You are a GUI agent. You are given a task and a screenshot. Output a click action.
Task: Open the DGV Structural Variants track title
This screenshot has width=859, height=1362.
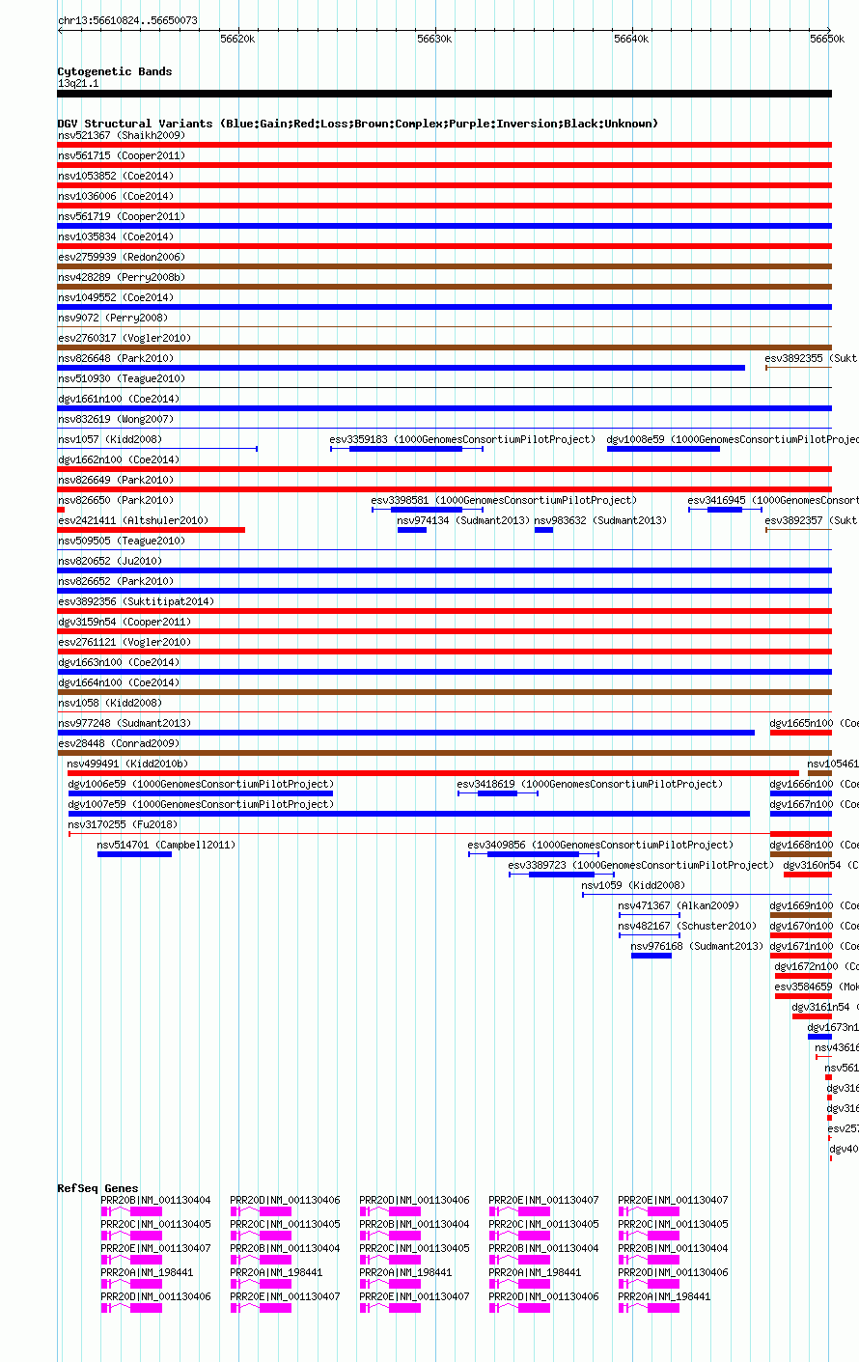pyautogui.click(x=358, y=124)
